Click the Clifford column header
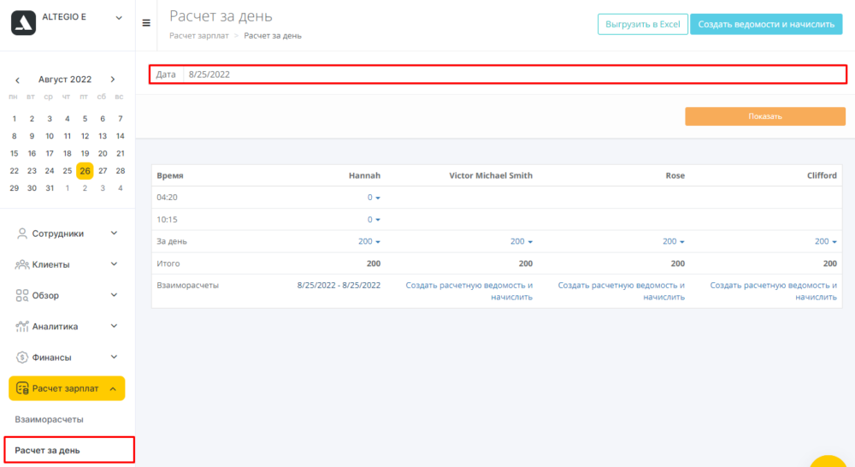Screen dimensions: 855x467 [x=822, y=175]
